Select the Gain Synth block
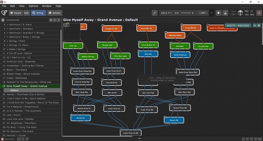Image resolution: width=263 pixels, height=141 pixels. click(x=112, y=93)
